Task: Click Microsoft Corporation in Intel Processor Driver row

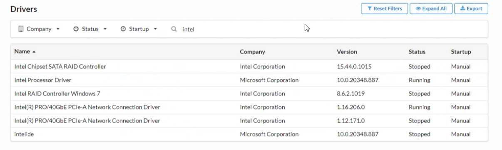Action: (269, 80)
